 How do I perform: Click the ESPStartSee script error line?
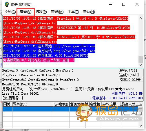click(x=69, y=39)
